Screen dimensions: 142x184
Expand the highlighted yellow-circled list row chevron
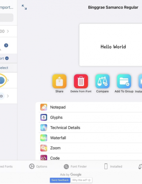(x=8, y=80)
